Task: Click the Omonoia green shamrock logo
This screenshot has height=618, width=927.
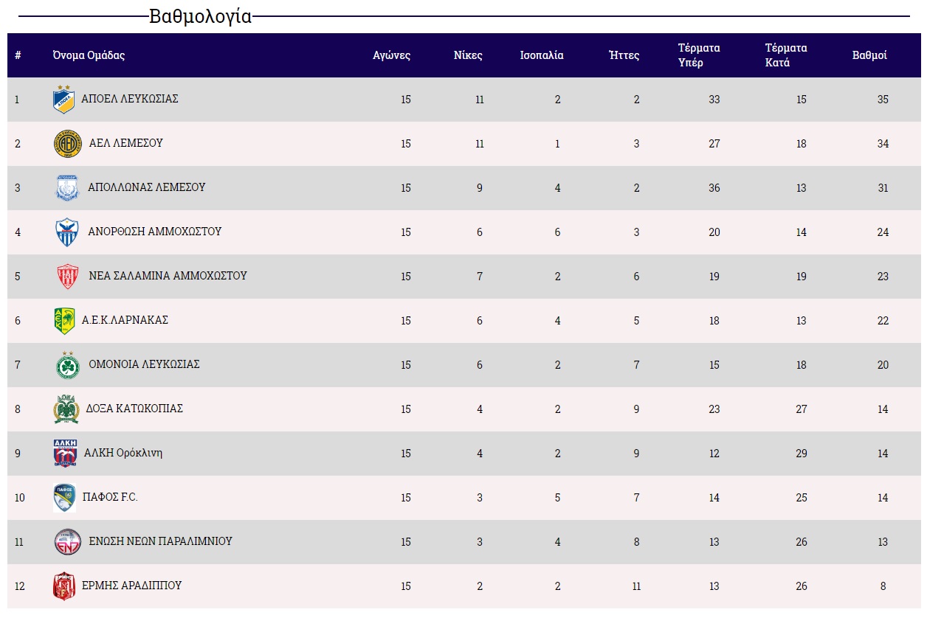Action: [x=67, y=365]
